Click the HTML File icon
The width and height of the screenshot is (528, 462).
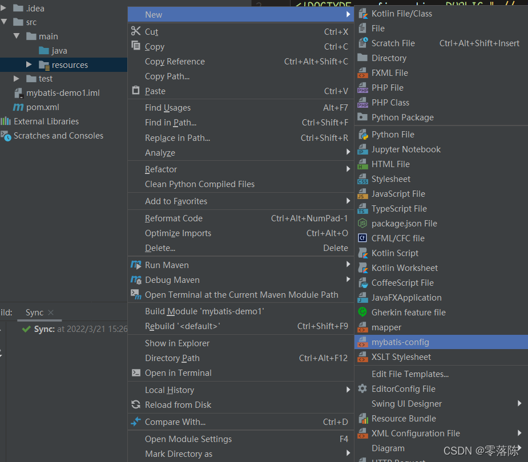tap(362, 164)
